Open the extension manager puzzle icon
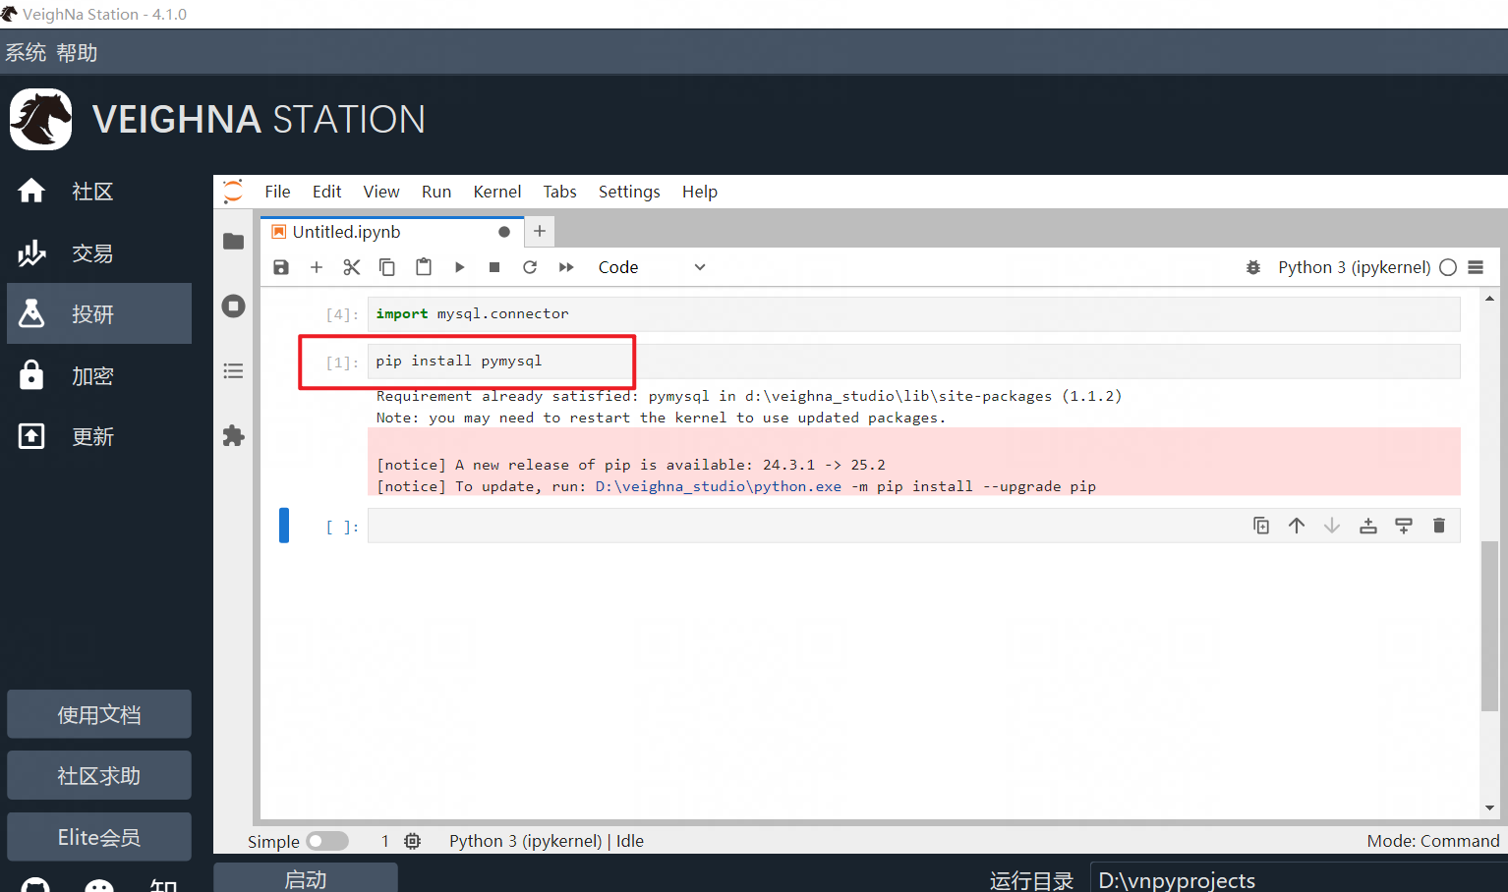This screenshot has height=892, width=1508. pyautogui.click(x=233, y=436)
